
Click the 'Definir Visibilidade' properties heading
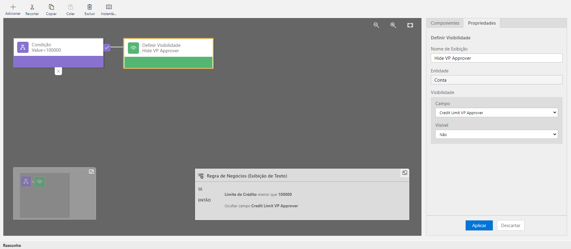(x=451, y=38)
